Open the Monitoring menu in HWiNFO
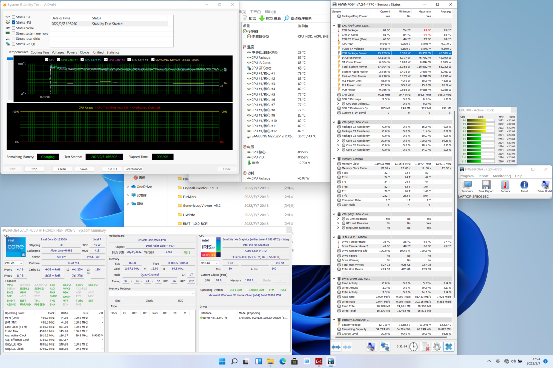 501,176
